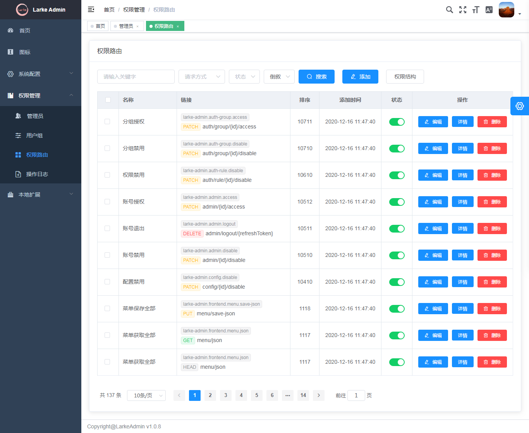Image resolution: width=529 pixels, height=433 pixels.
Task: Click 编辑 for the 分组授权 row
Action: (433, 122)
